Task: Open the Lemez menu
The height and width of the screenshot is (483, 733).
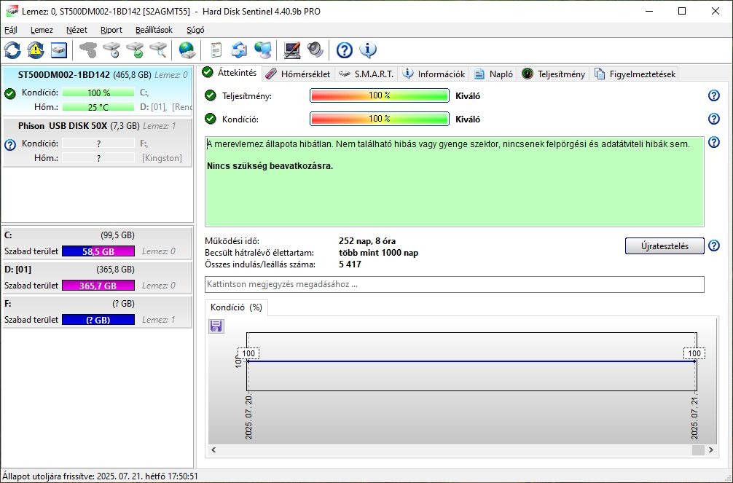Action: click(x=42, y=30)
